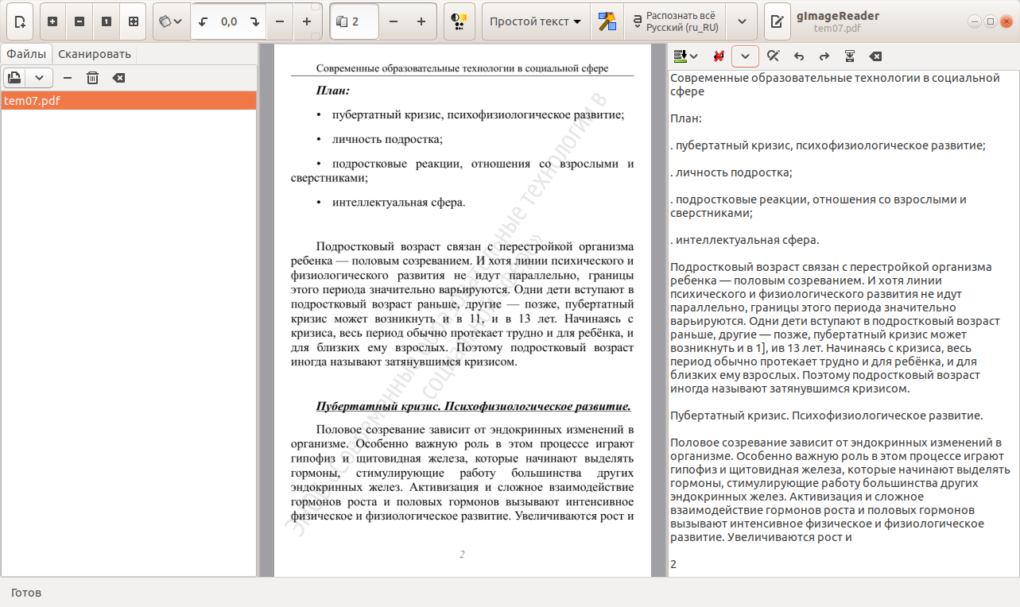
Task: Go to the previous page with minus
Action: click(x=394, y=22)
